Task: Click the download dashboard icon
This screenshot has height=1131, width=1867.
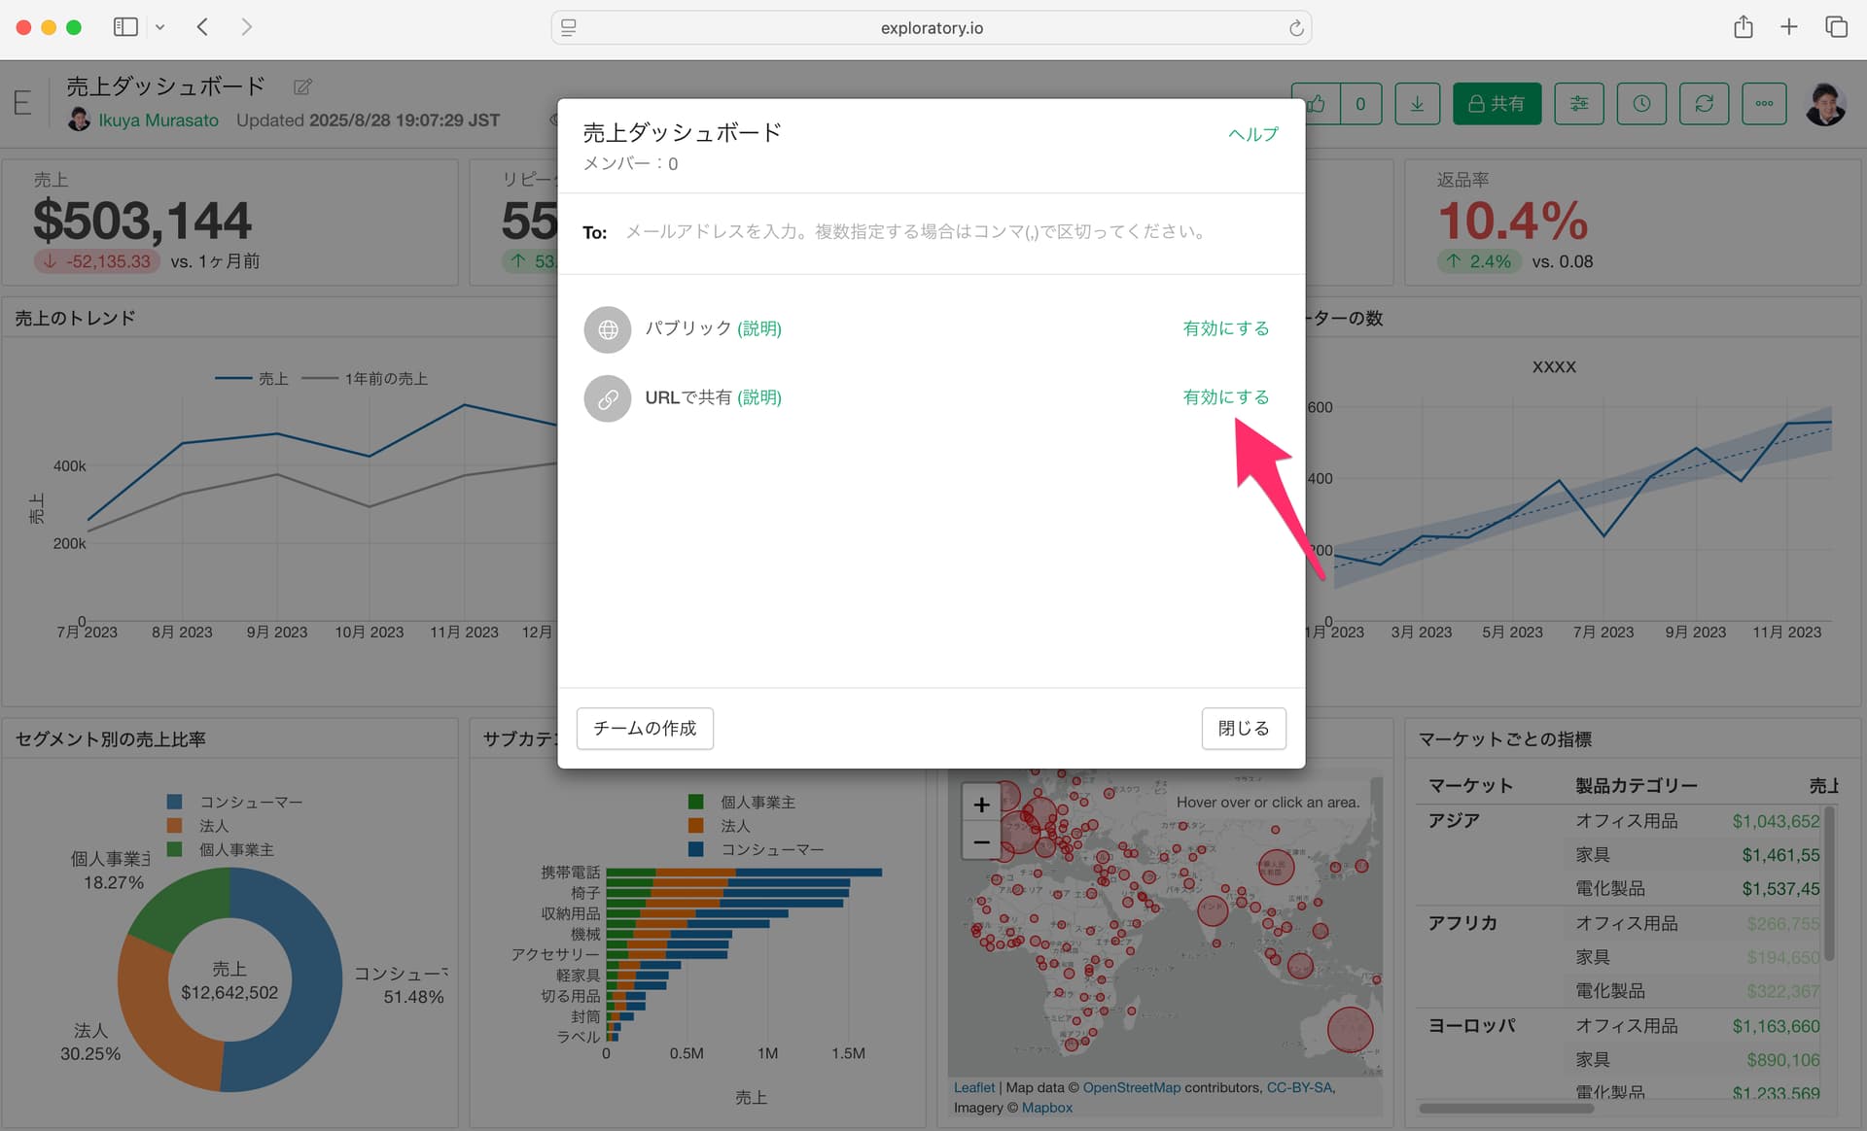Action: coord(1417,103)
